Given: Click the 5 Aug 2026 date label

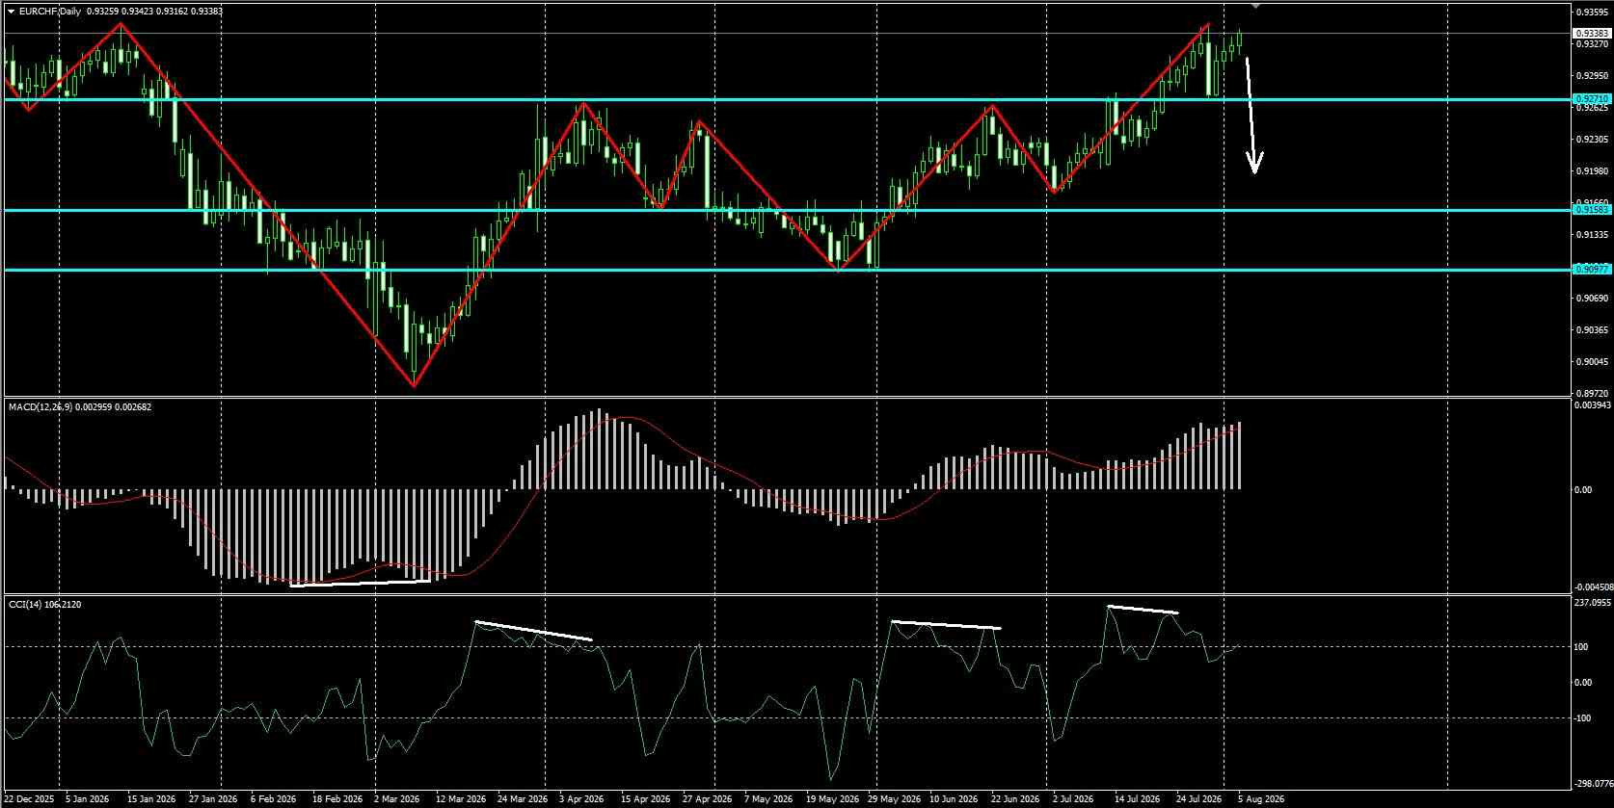Looking at the screenshot, I should (1261, 799).
